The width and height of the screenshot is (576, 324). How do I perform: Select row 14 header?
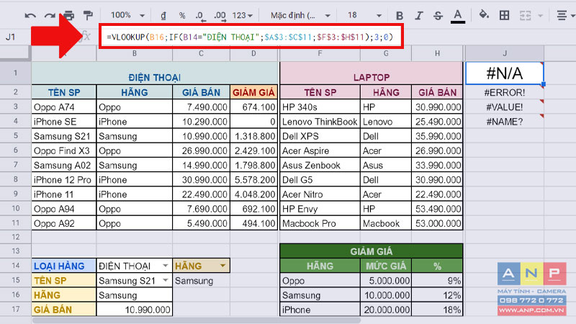tap(15, 266)
